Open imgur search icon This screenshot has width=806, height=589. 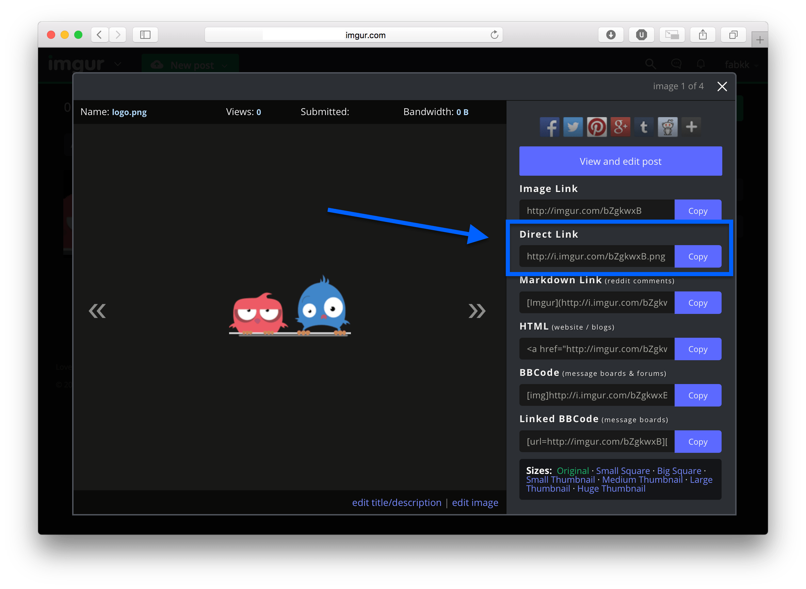(650, 64)
